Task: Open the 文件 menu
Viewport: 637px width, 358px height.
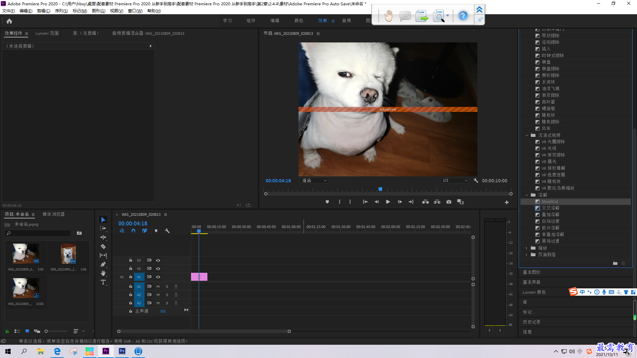Action: (9, 11)
